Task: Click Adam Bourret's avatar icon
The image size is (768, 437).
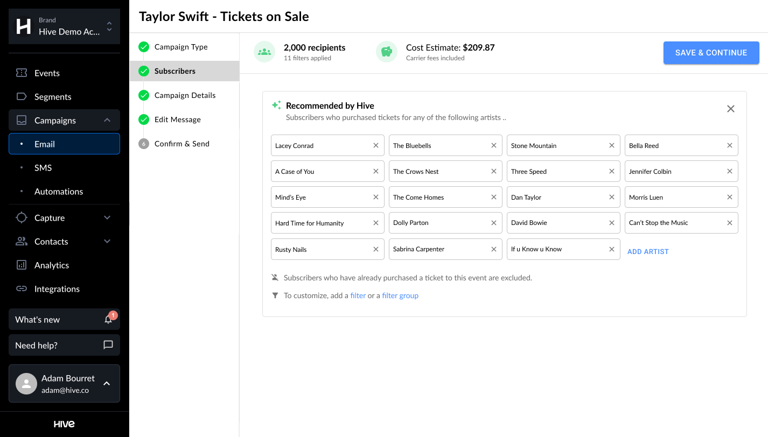Action: pos(26,384)
